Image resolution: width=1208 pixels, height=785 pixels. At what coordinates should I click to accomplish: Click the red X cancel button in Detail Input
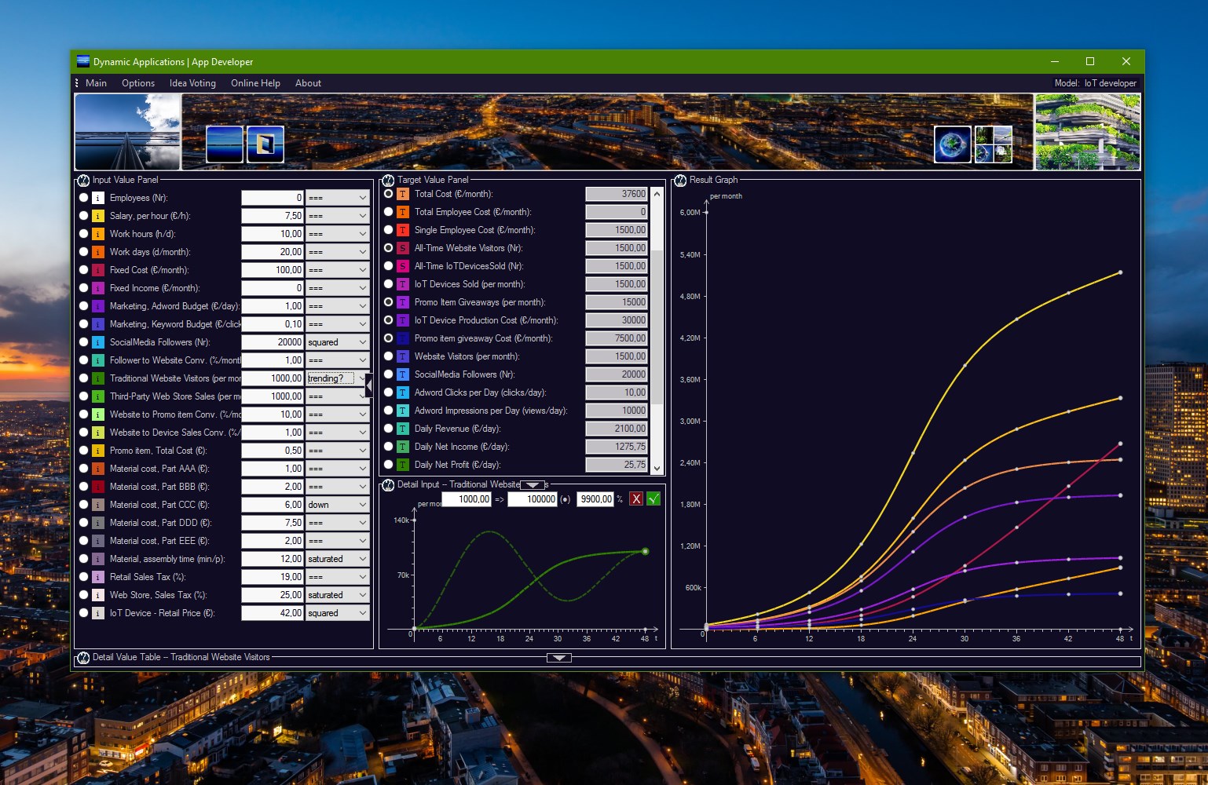(636, 499)
